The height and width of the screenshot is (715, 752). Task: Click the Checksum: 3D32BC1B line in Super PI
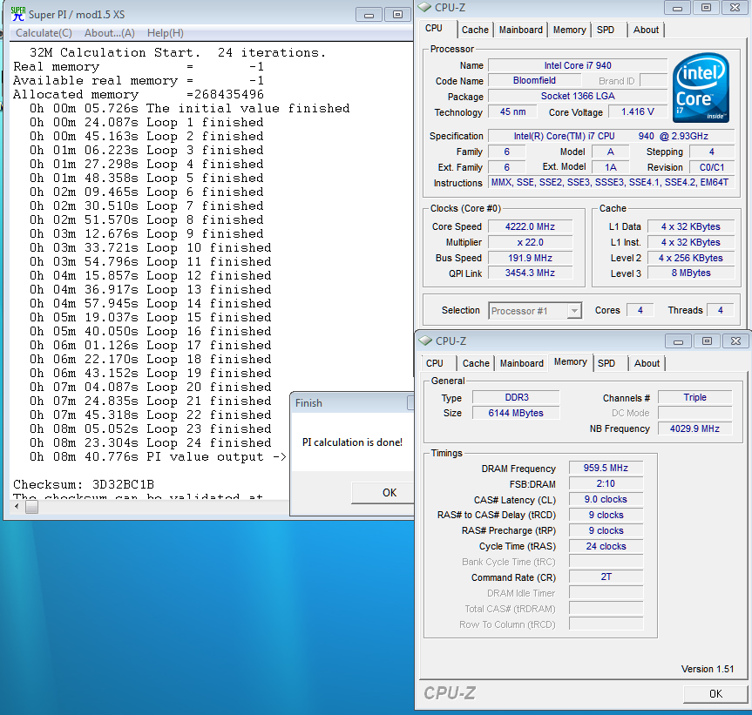point(84,484)
